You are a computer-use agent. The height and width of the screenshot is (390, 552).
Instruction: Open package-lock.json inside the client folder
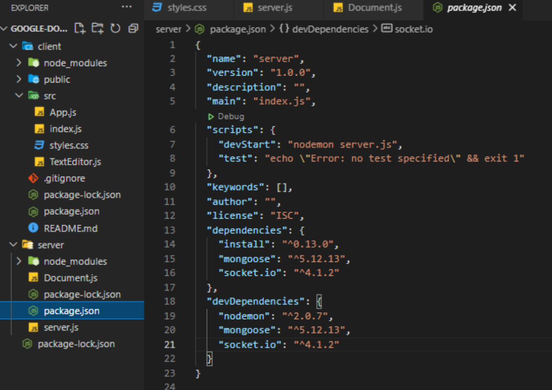[82, 195]
